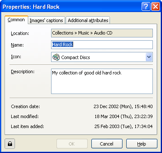Click the Creation date: label
The width and height of the screenshot is (162, 153).
[25, 106]
